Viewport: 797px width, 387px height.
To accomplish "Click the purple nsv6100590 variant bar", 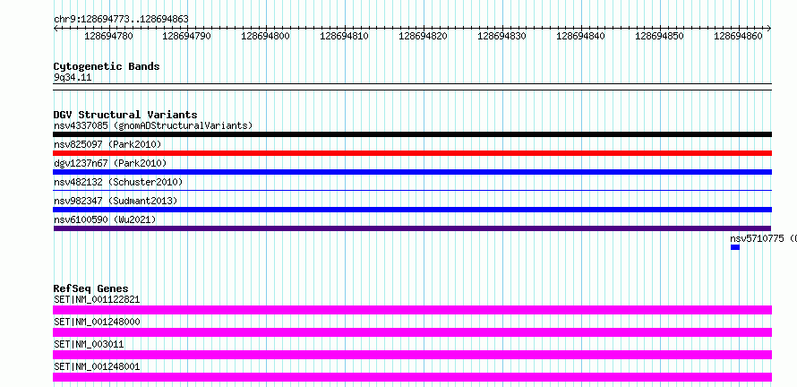I will (x=412, y=228).
